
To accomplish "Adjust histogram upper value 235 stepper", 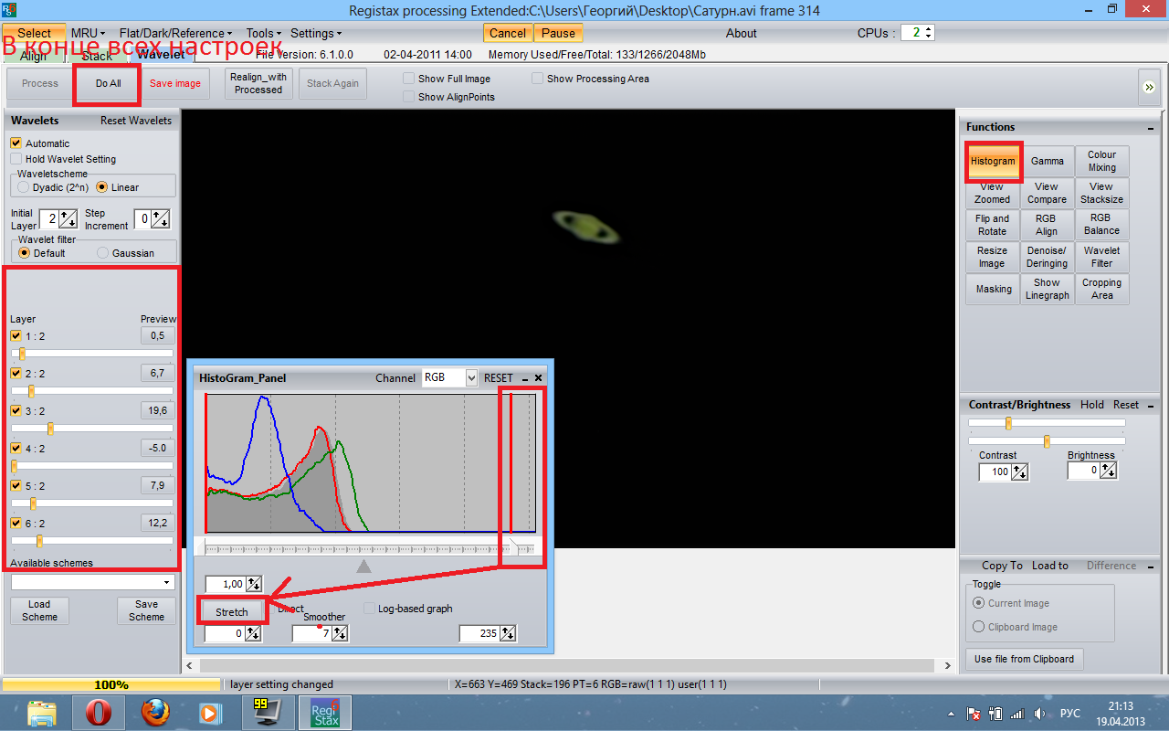I will pos(508,633).
